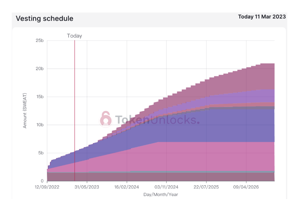Click the 5b y-axis tick label
Viewport: 290px width, 203px height.
pyautogui.click(x=41, y=153)
